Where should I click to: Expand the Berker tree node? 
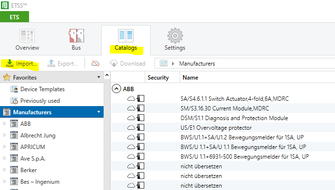tap(4, 170)
